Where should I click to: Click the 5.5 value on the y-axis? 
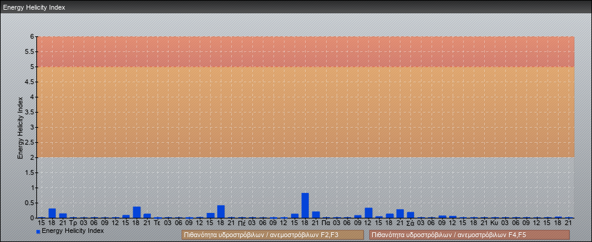[30, 51]
